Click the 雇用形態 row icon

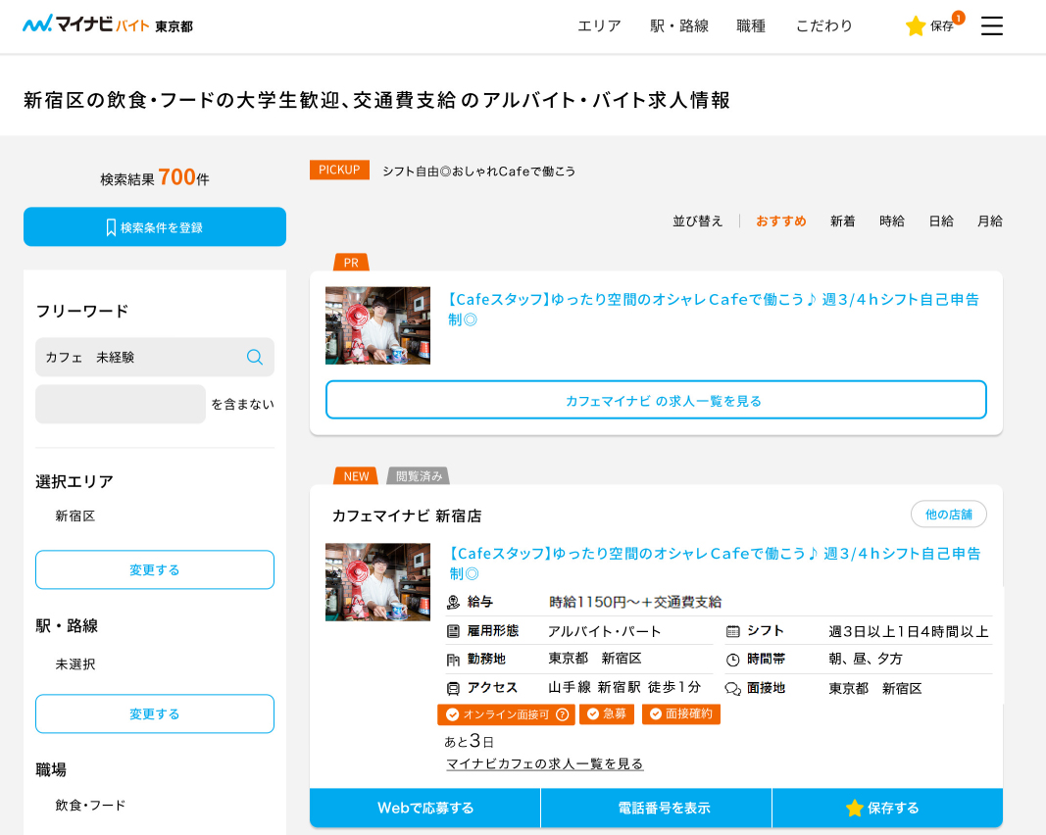pos(453,631)
